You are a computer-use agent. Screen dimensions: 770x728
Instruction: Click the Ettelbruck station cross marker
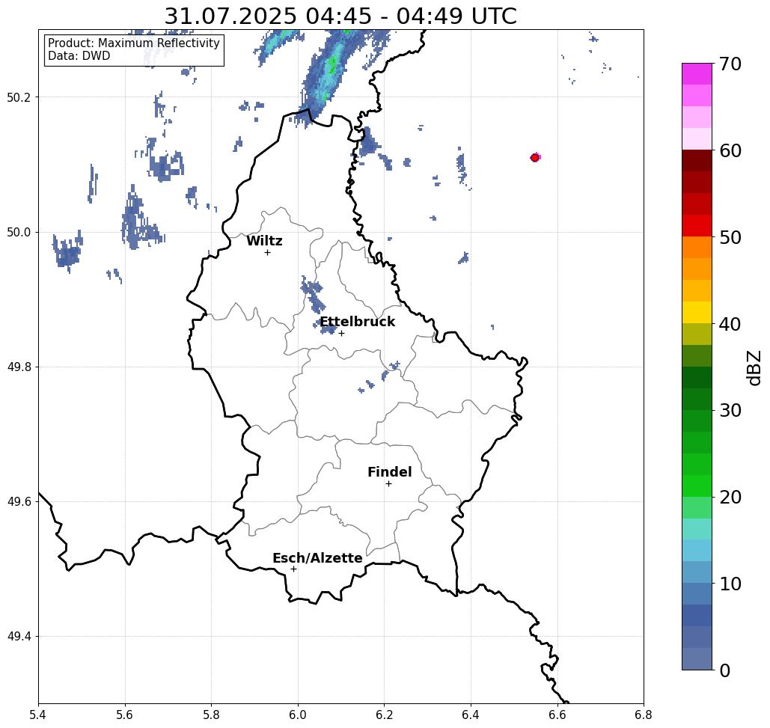tap(341, 333)
